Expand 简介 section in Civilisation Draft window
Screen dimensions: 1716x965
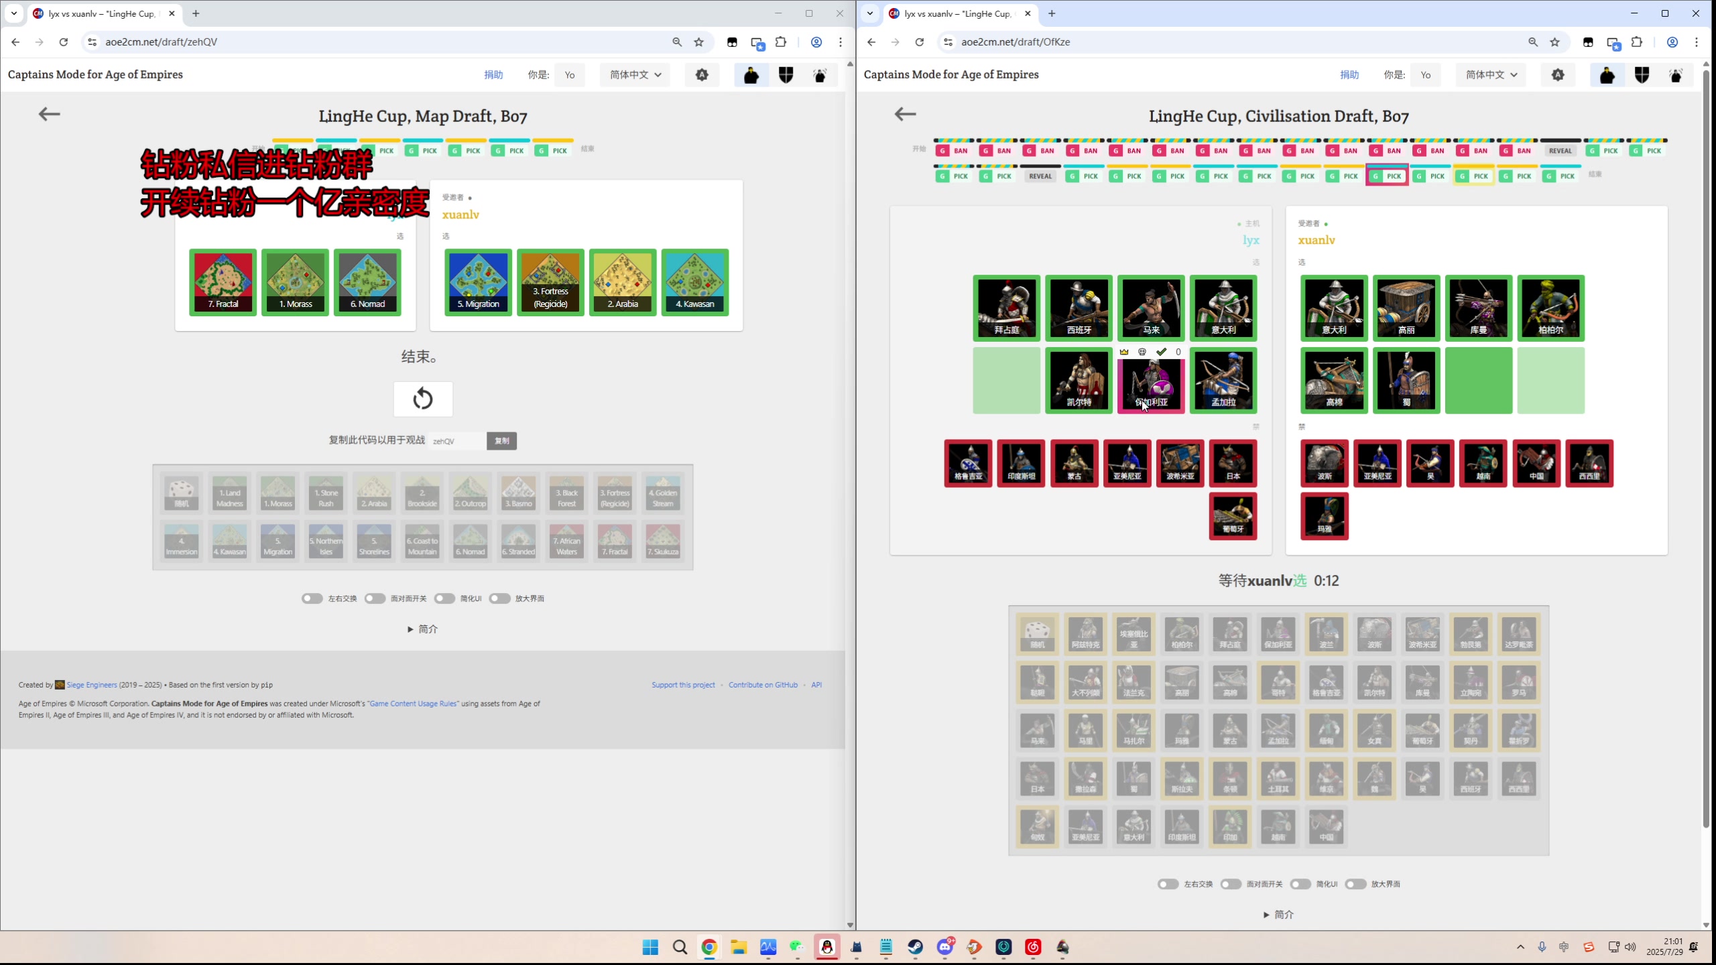[1279, 915]
